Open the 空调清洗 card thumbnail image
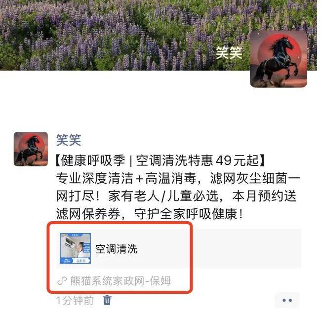This screenshot has height=317, width=322. pos(76,248)
